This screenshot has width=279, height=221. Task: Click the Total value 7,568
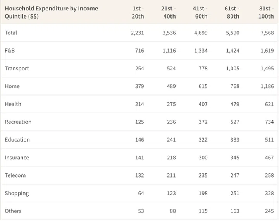[266, 33]
